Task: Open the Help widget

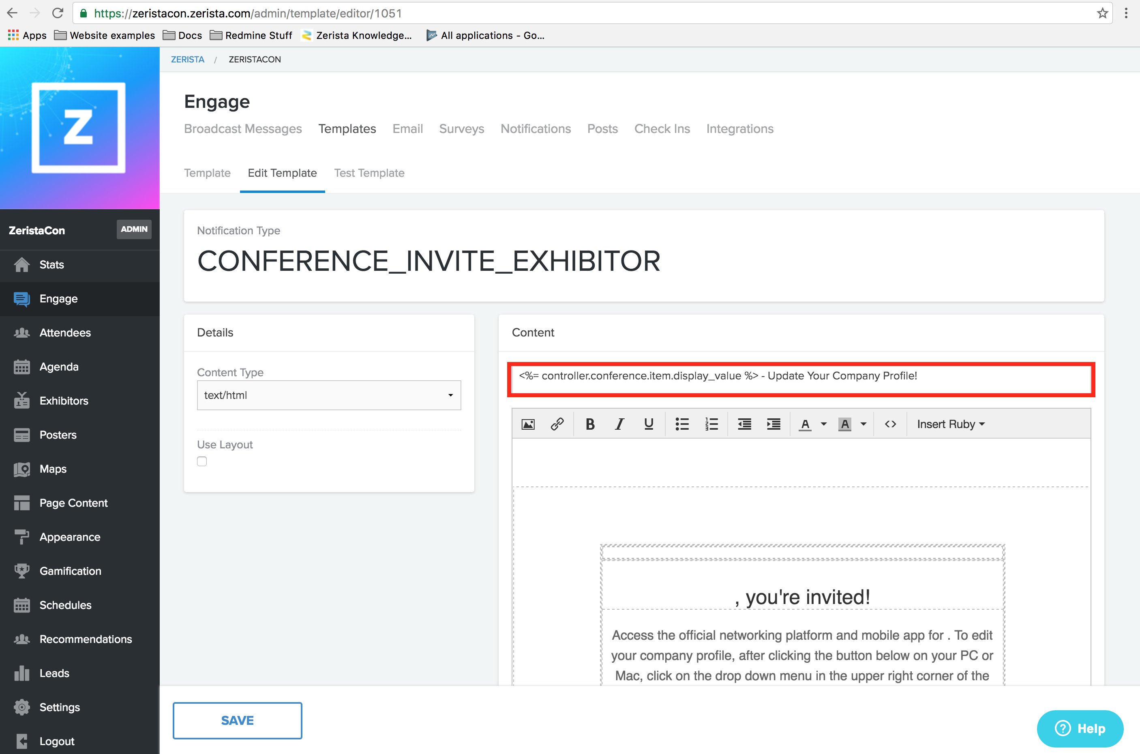Action: tap(1080, 728)
